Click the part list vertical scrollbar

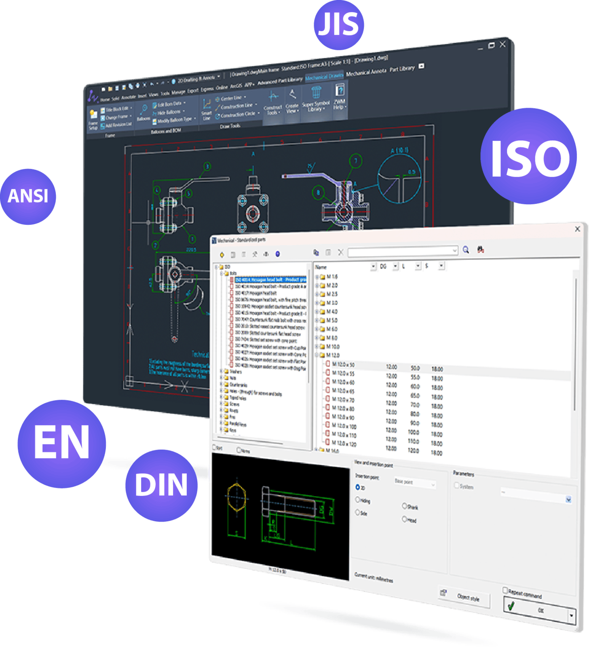point(574,344)
